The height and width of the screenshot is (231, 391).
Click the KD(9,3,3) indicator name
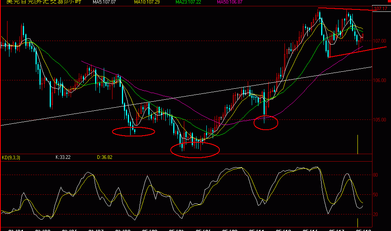coord(11,158)
